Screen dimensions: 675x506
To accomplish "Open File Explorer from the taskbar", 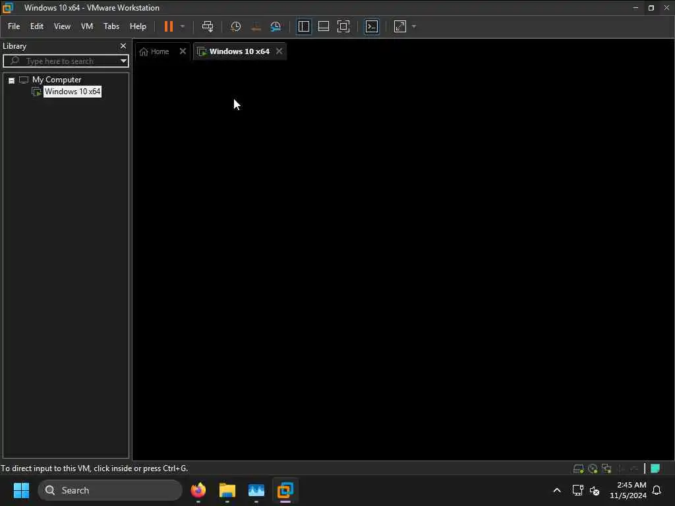I will (227, 490).
